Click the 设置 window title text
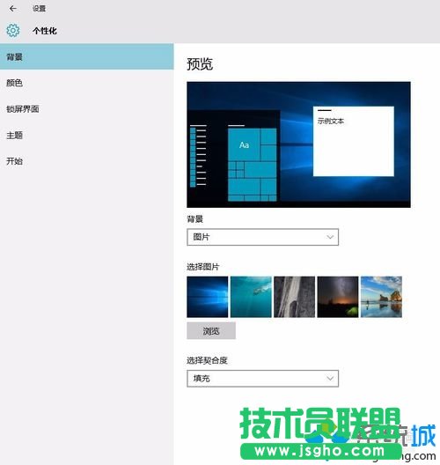 pyautogui.click(x=39, y=9)
